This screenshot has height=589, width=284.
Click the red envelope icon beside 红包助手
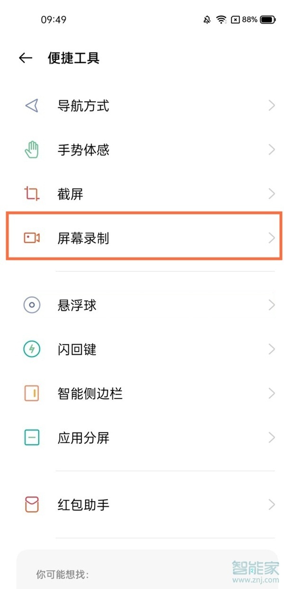(x=31, y=505)
